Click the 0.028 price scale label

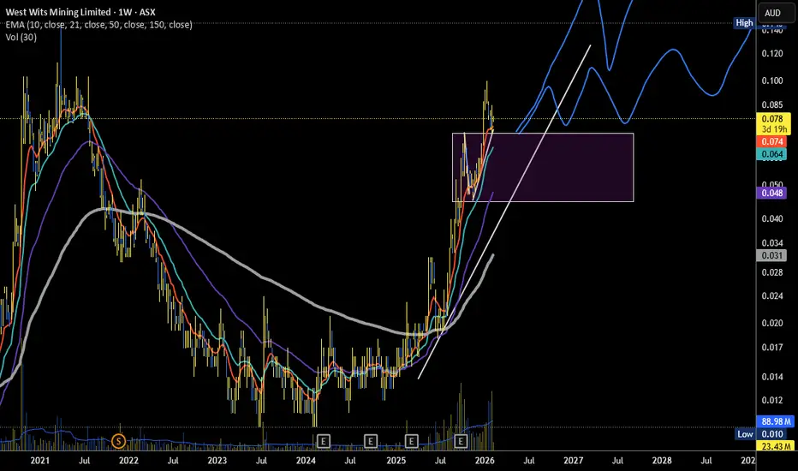(772, 272)
